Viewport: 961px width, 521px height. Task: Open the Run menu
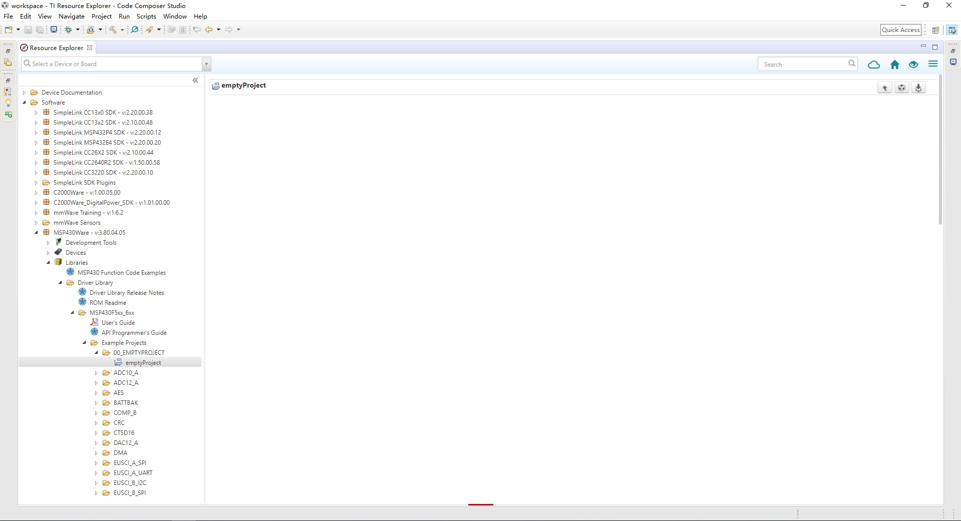click(124, 17)
